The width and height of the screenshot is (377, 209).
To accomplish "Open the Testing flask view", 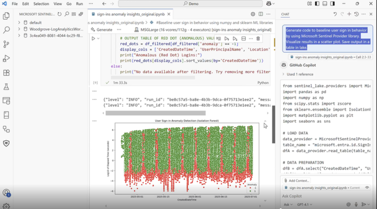I will pyautogui.click(x=6, y=87).
